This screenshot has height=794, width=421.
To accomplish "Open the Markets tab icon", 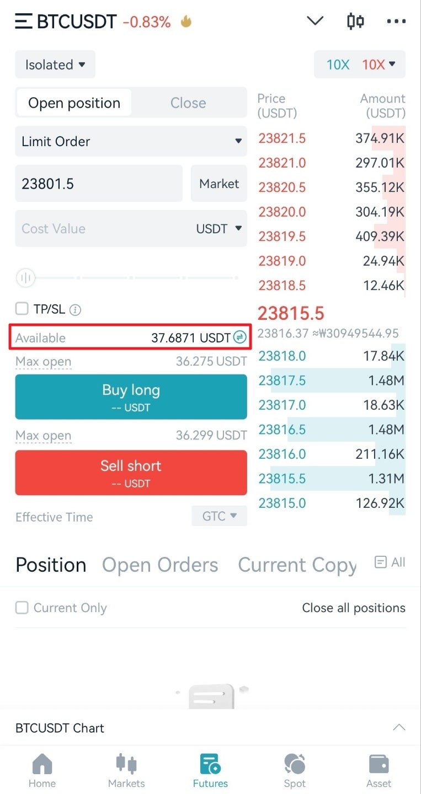I will click(126, 765).
